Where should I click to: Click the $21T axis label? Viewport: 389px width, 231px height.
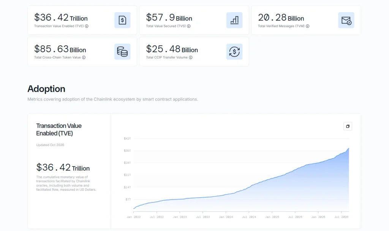(127, 175)
